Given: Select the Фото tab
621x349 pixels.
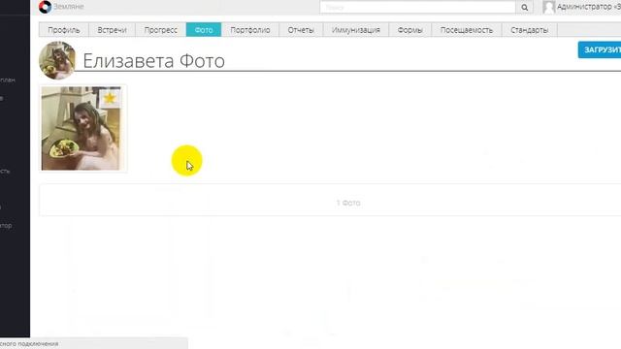Looking at the screenshot, I should (204, 30).
